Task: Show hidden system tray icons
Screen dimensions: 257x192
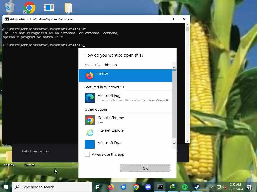Action: point(212,187)
